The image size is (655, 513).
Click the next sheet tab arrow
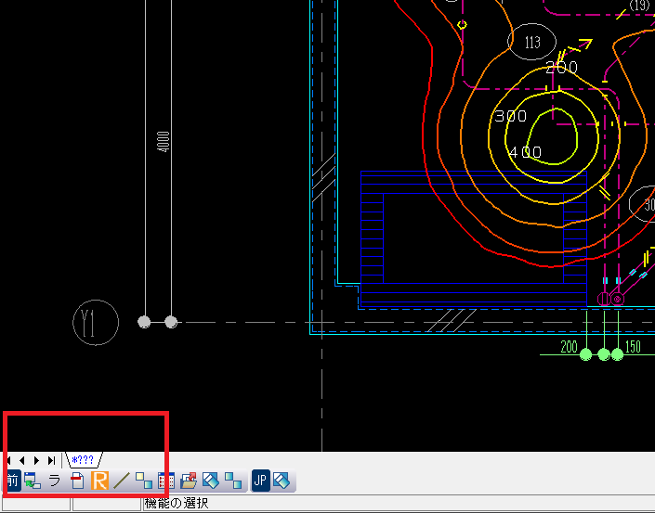[36, 460]
